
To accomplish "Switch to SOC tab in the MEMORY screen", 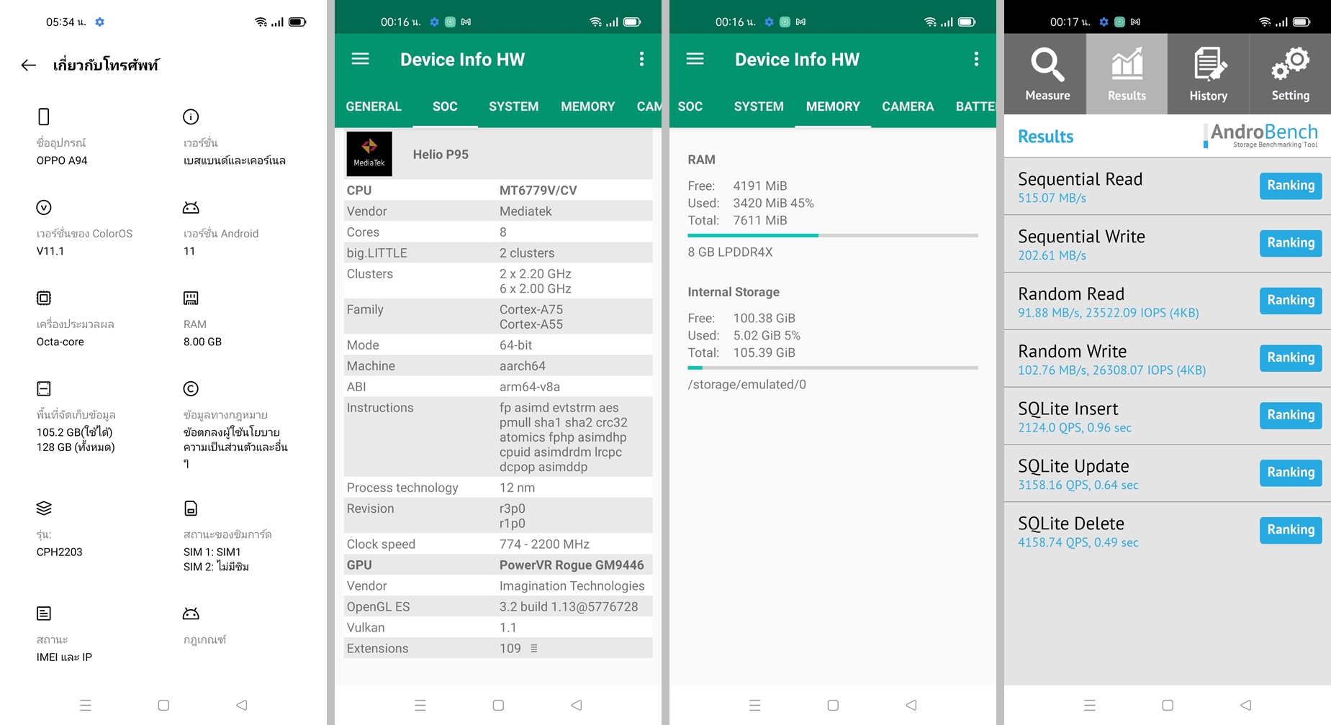I will (690, 106).
